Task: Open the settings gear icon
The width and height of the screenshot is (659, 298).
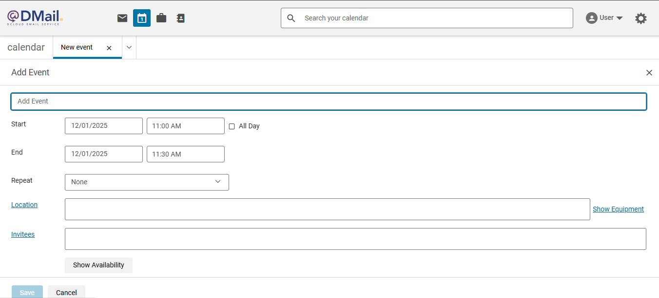Action: click(641, 18)
